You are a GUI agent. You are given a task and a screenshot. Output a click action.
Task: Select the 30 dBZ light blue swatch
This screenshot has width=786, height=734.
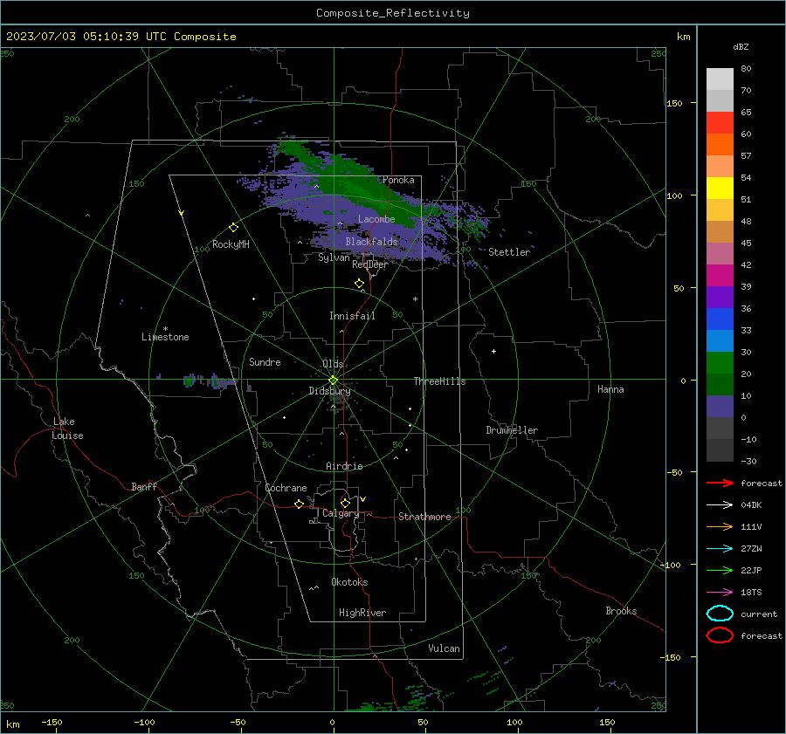click(x=720, y=340)
